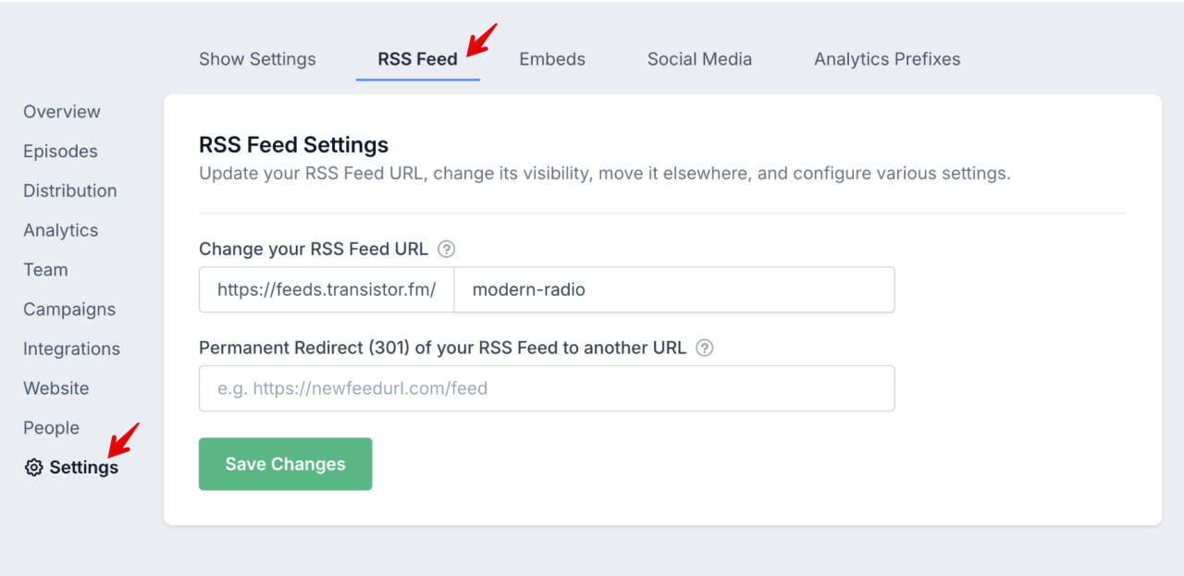1184x576 pixels.
Task: Go to the People page
Action: (51, 428)
